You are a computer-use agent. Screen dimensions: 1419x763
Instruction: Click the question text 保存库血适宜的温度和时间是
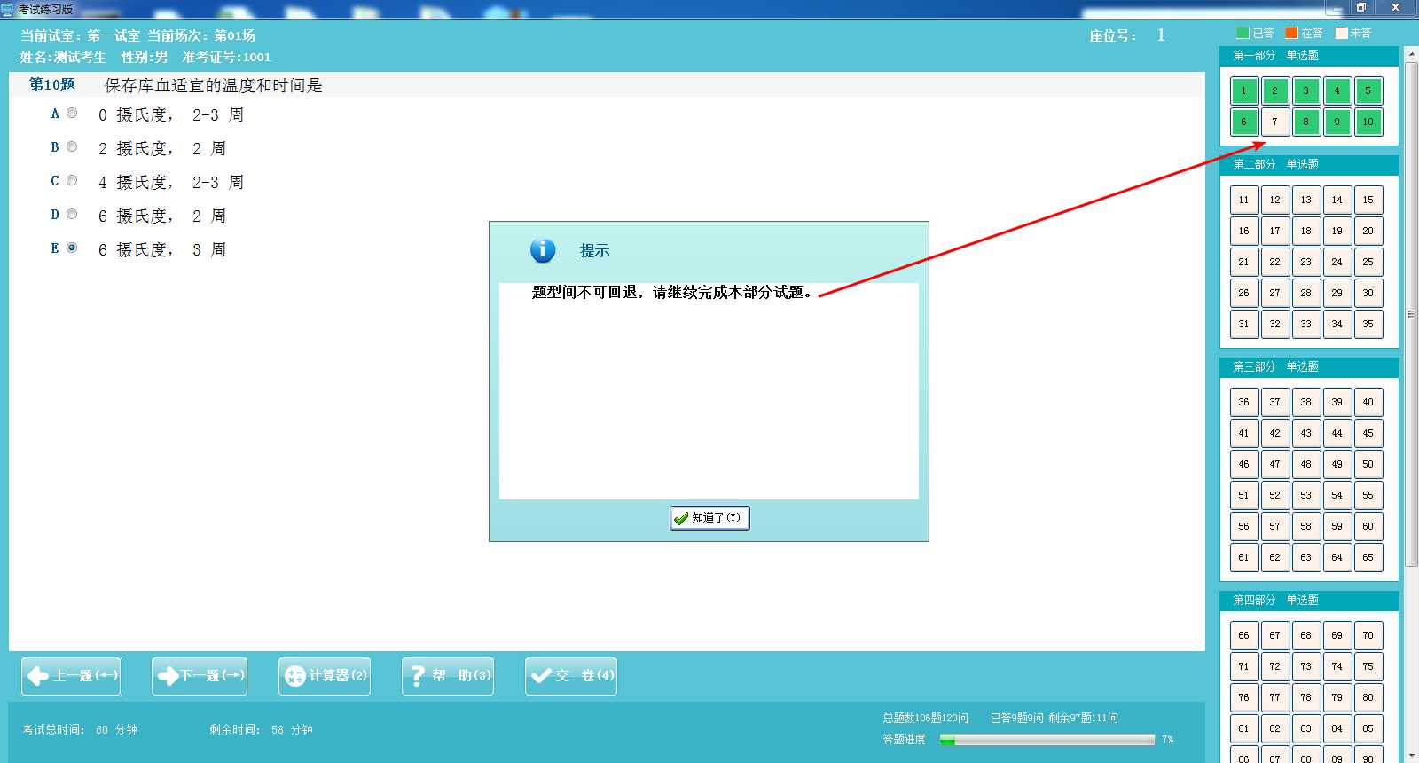[x=214, y=85]
